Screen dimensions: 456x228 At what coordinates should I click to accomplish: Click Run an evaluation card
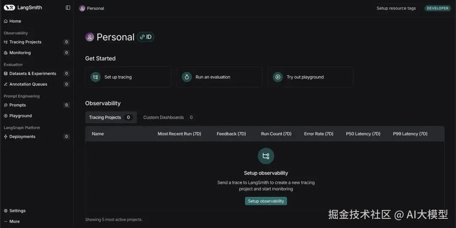219,77
